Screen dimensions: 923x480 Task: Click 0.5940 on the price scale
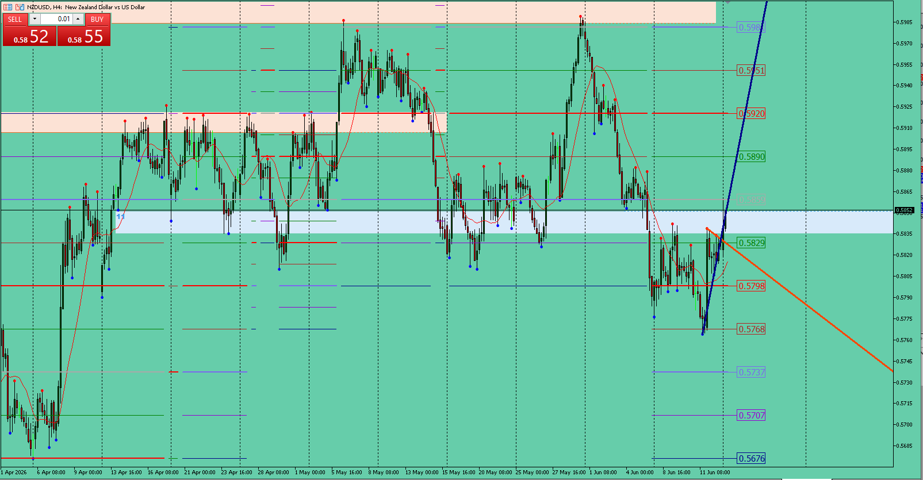[905, 86]
